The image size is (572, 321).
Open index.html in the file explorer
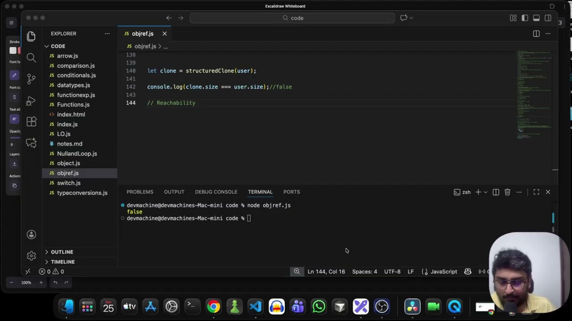tap(80, 115)
